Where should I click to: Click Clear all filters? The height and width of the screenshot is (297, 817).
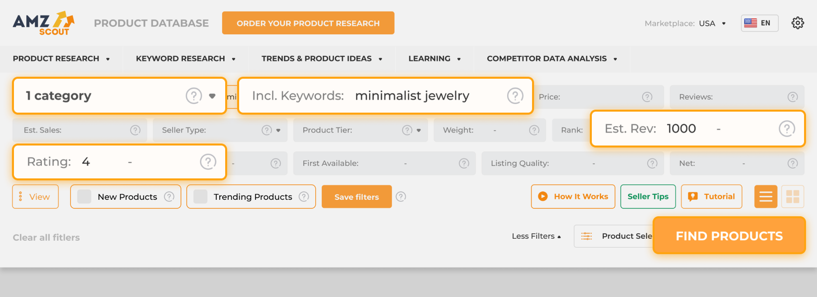click(x=46, y=237)
